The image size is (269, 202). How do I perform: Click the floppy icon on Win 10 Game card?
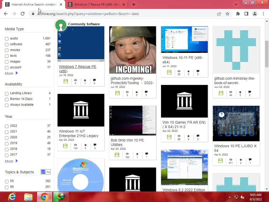point(169,137)
